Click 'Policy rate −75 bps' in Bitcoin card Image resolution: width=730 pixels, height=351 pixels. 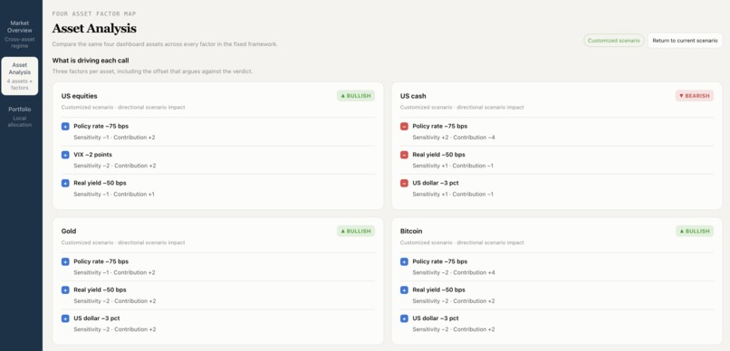click(440, 261)
